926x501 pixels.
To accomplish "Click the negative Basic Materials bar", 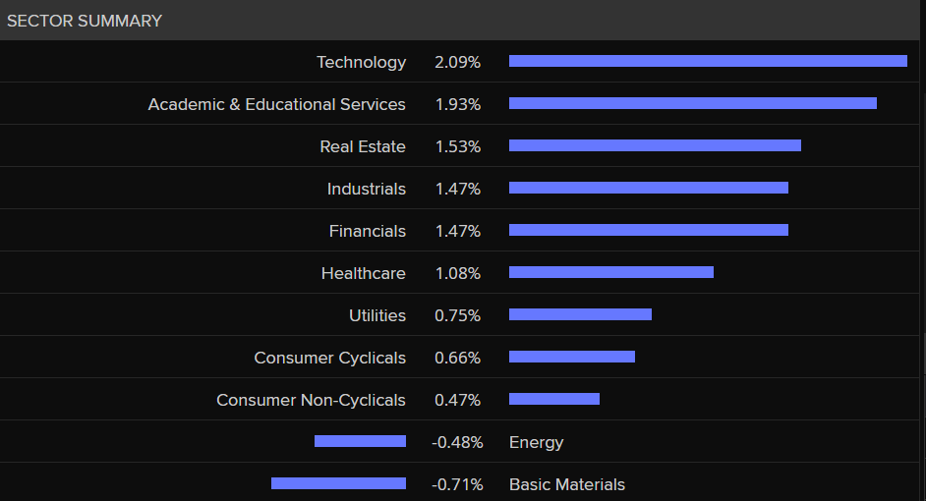I will point(338,483).
